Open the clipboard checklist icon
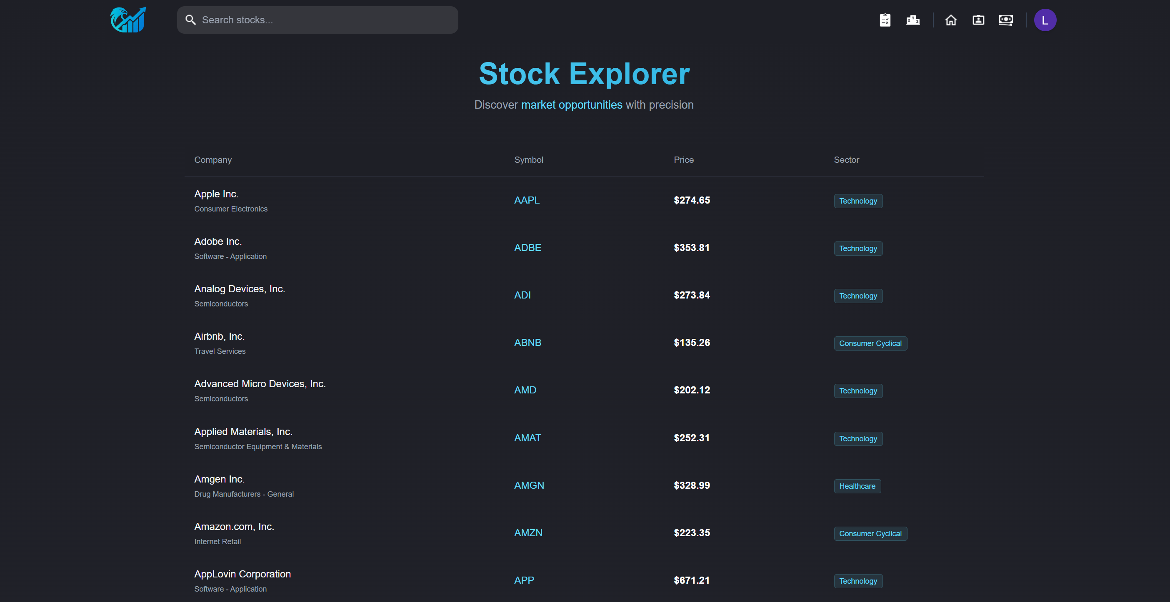This screenshot has width=1170, height=602. (885, 20)
